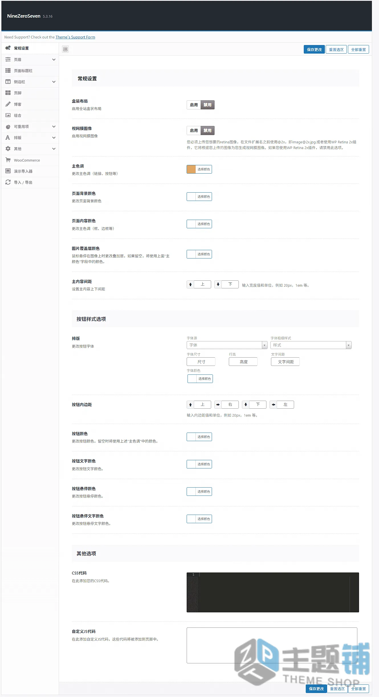This screenshot has width=379, height=697.
Task: Click right arrow icon in 按钮内边距
Action: click(x=218, y=405)
